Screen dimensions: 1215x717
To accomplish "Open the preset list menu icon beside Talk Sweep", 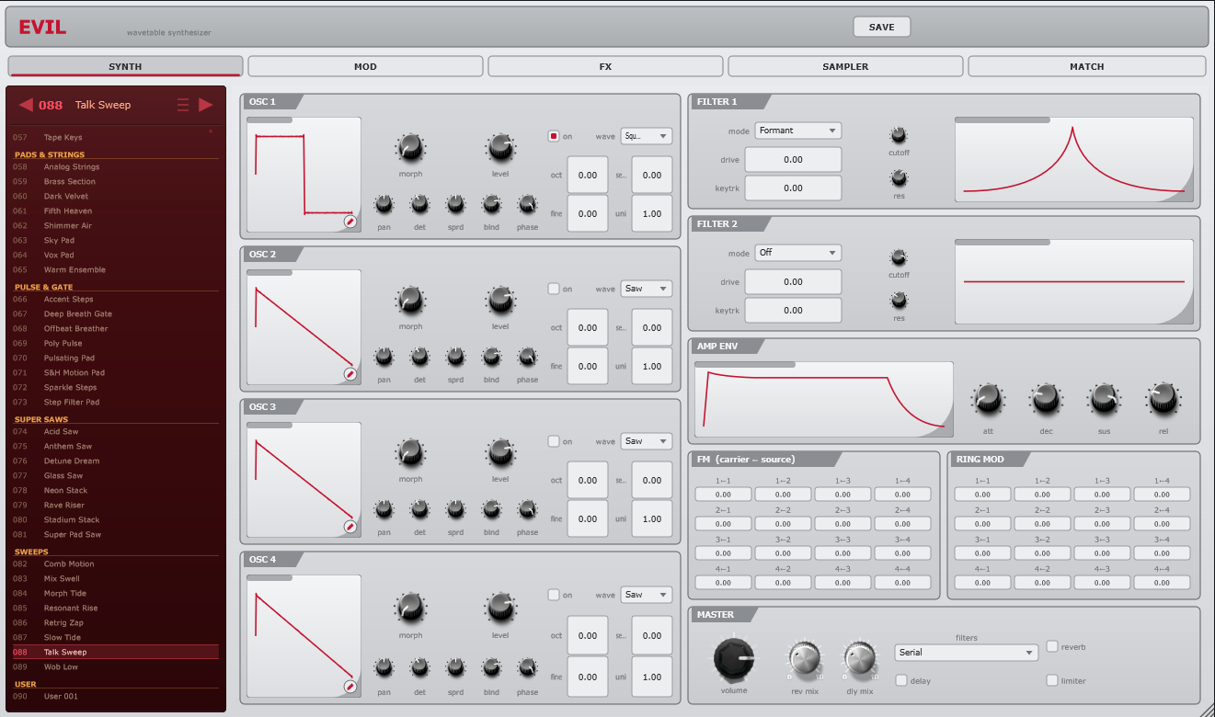I will pos(183,105).
